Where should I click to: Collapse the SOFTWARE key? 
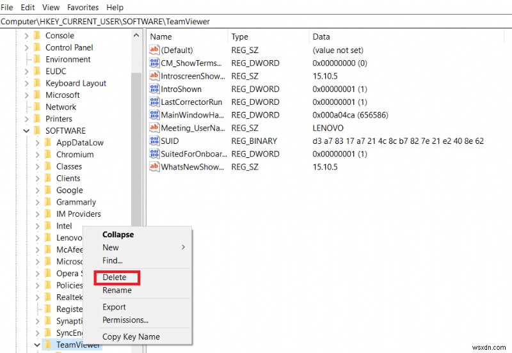pos(26,131)
